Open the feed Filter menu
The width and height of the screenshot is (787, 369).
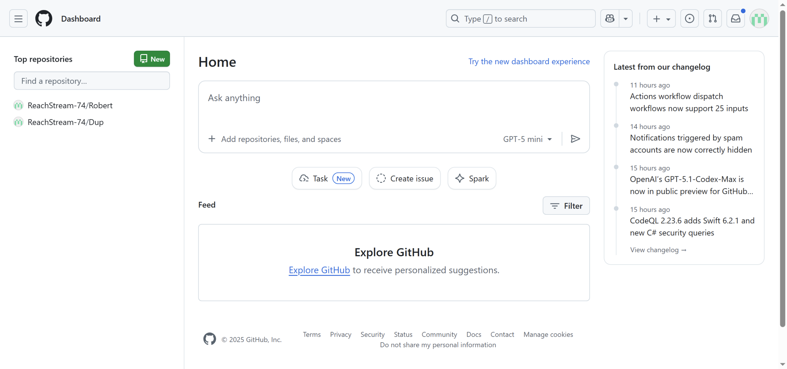(x=566, y=206)
